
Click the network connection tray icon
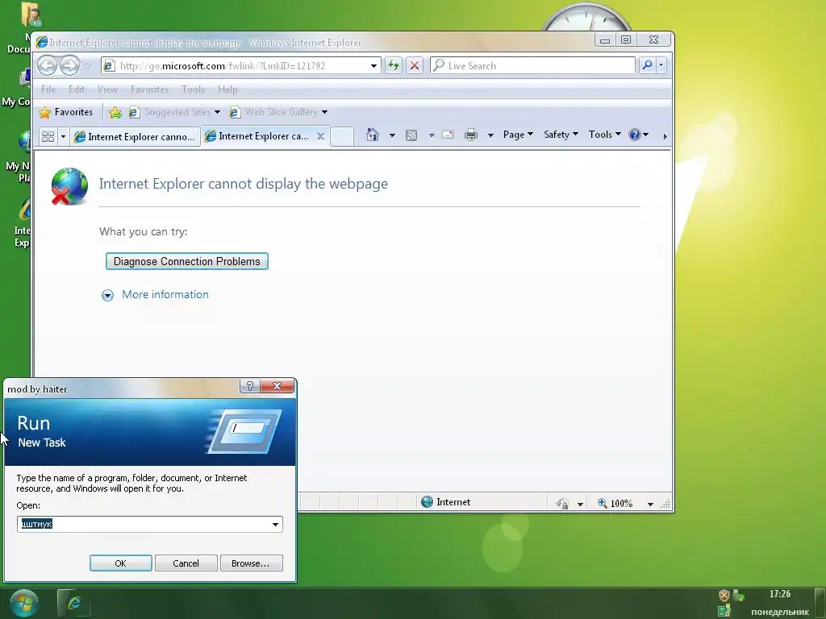pos(724,611)
